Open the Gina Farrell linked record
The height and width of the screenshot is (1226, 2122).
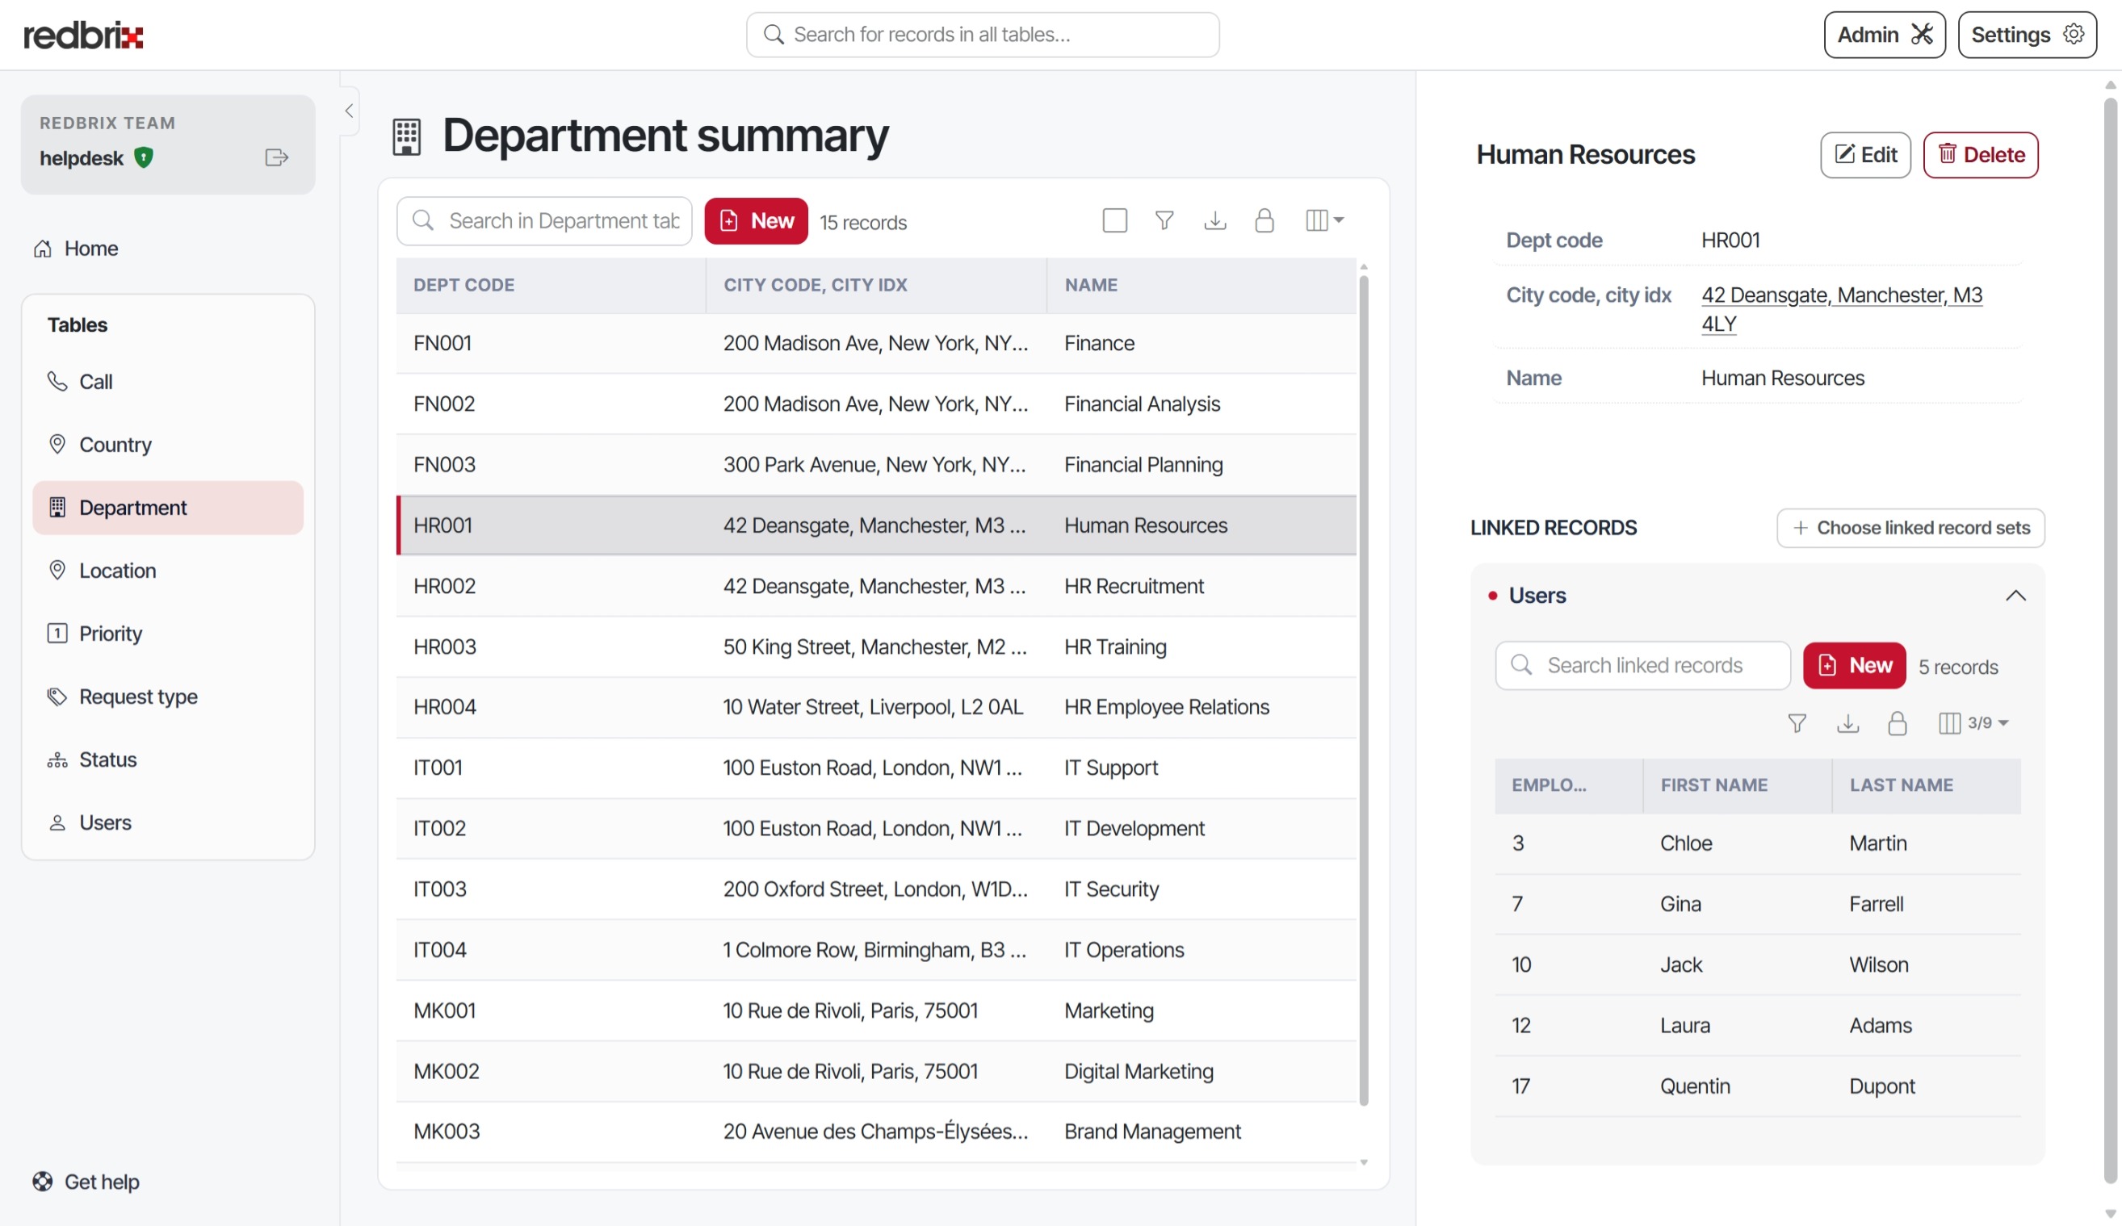tap(1757, 904)
